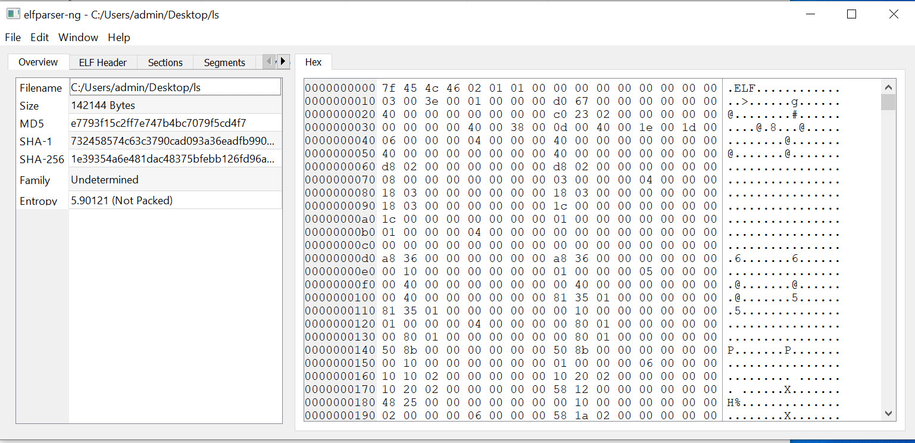Click hex offset 0000000140
The height and width of the screenshot is (443, 915).
click(x=341, y=350)
